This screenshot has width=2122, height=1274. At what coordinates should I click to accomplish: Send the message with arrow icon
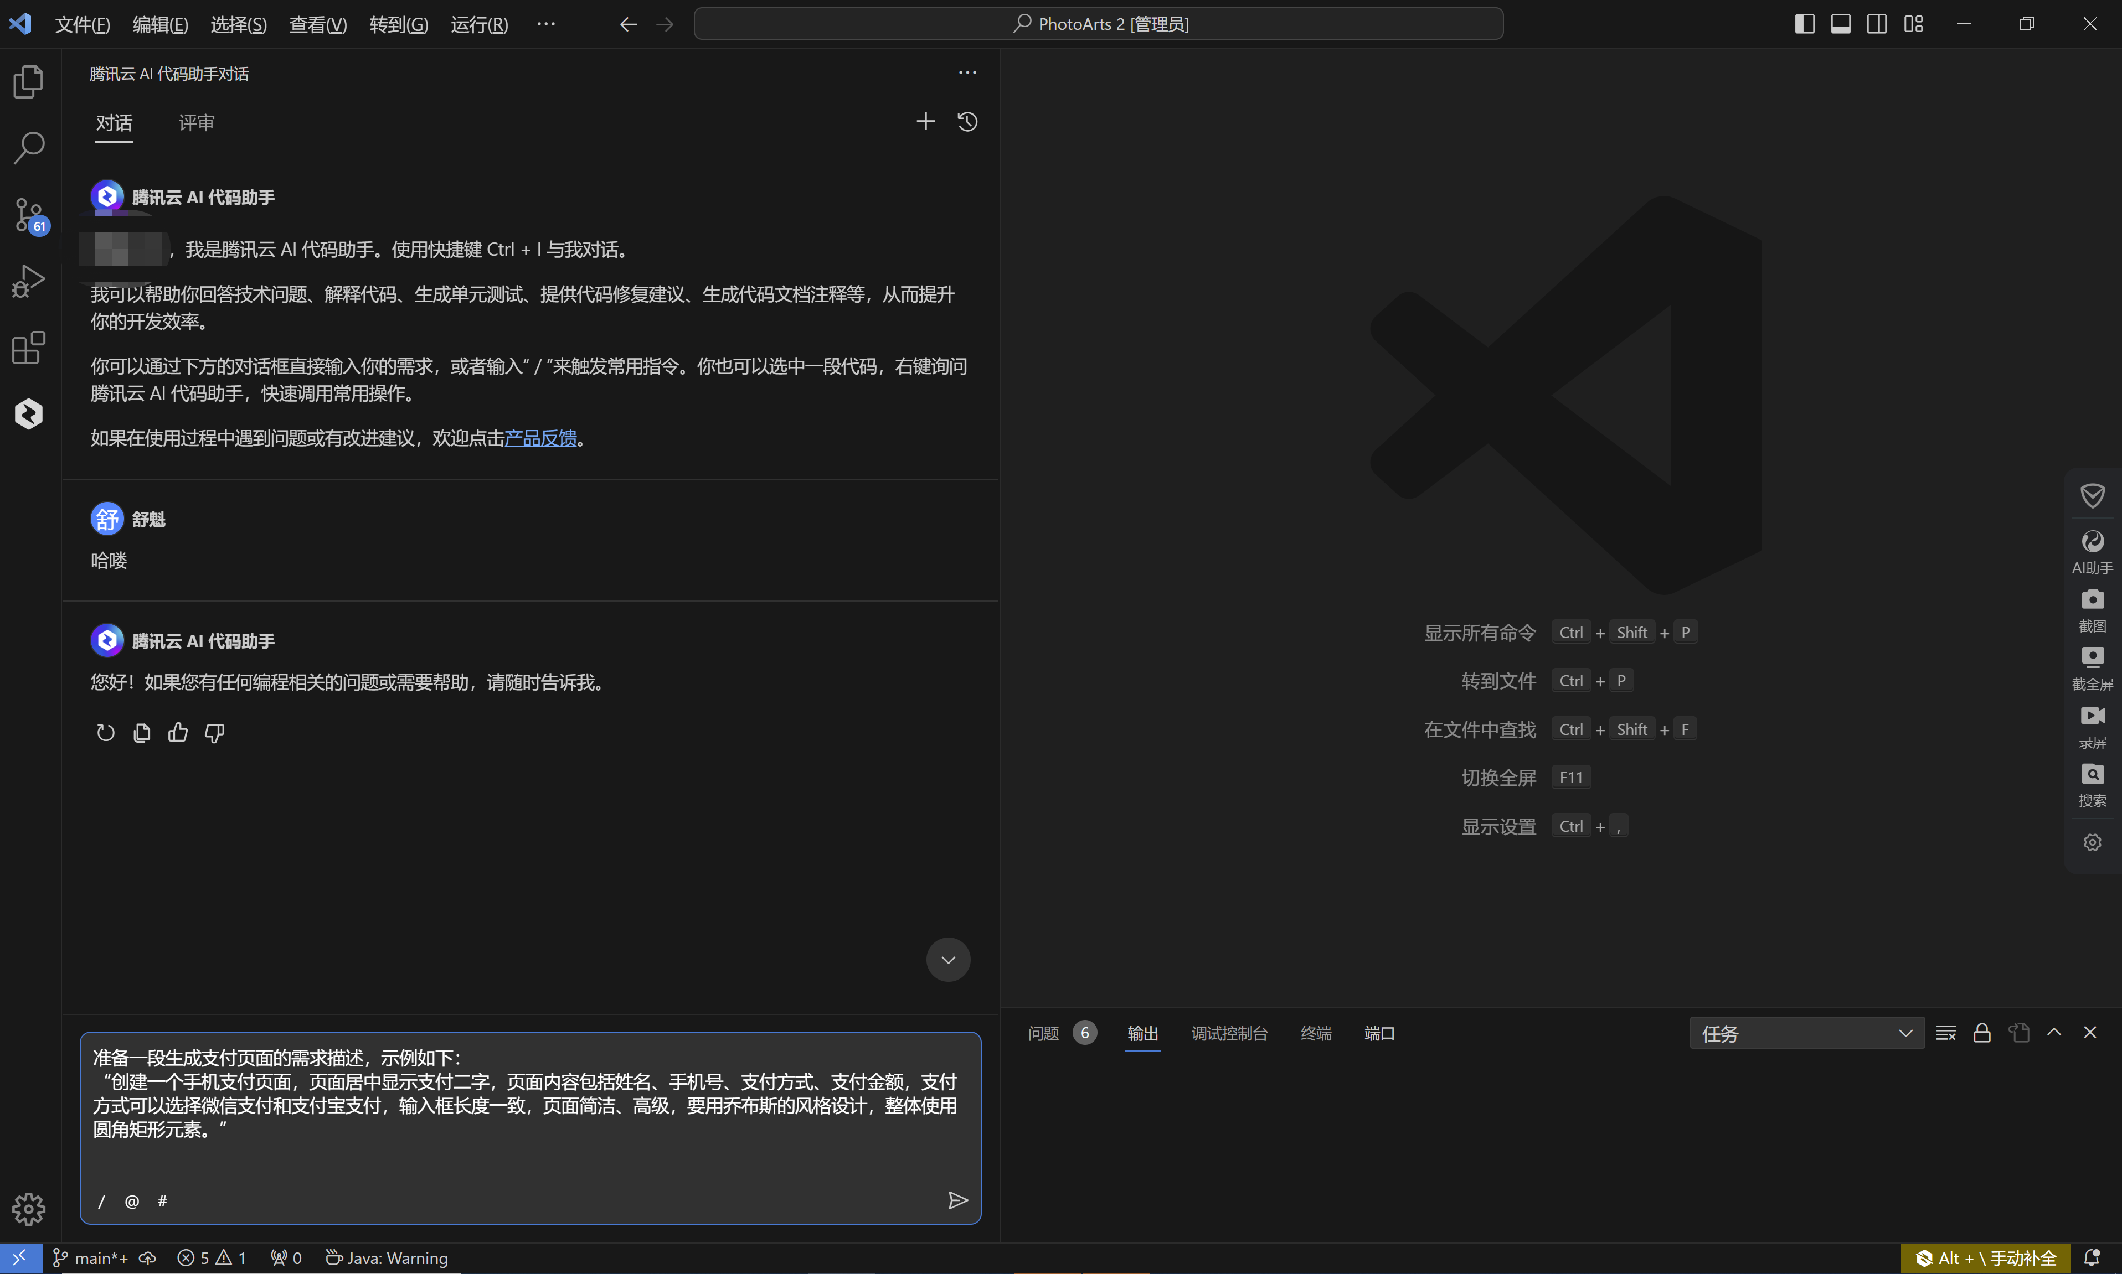[x=957, y=1200]
